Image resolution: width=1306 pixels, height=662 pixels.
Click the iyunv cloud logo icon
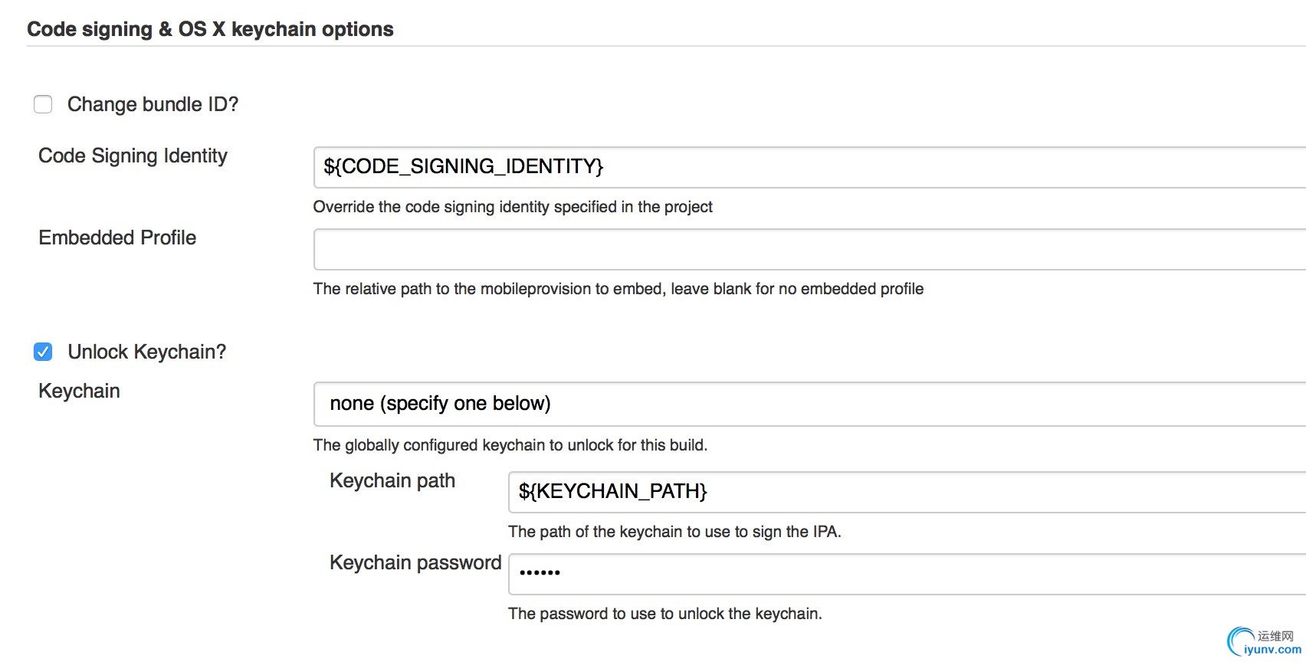pyautogui.click(x=1239, y=641)
